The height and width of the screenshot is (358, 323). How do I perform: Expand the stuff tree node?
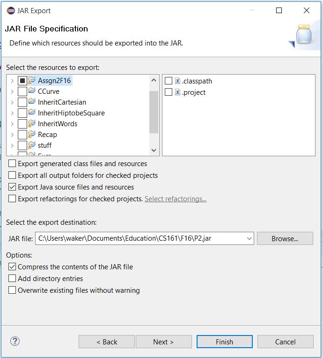(12, 145)
